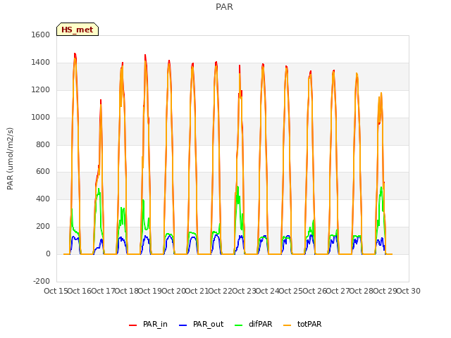Toggle the difPAR legend entry
Viewport: 451px width, 338px height.
(254, 324)
